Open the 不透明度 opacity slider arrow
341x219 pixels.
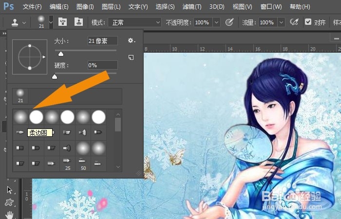click(216, 22)
